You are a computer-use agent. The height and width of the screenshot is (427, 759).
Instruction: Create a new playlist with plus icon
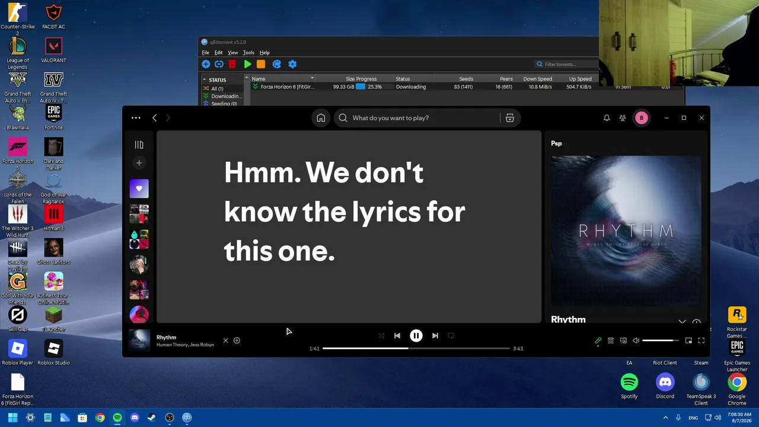[139, 162]
